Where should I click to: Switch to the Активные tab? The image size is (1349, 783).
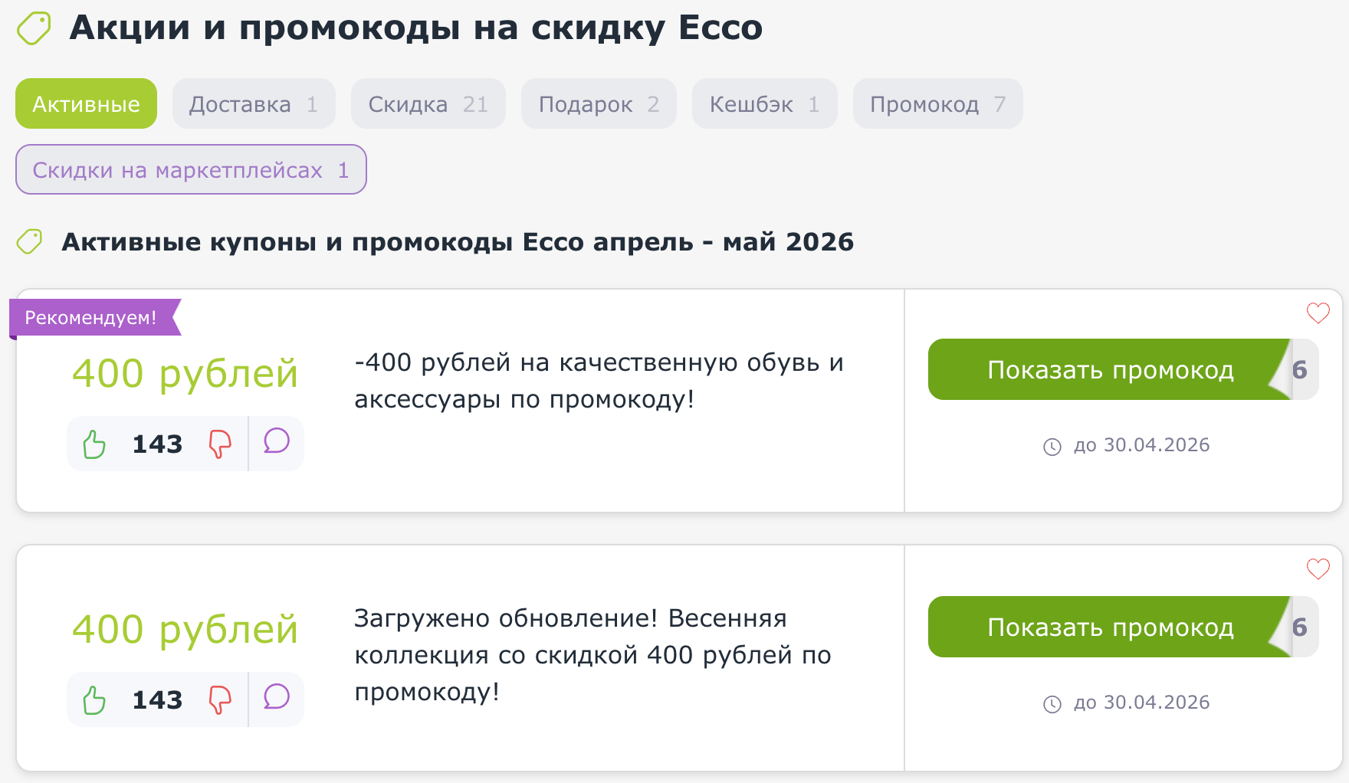click(x=85, y=103)
